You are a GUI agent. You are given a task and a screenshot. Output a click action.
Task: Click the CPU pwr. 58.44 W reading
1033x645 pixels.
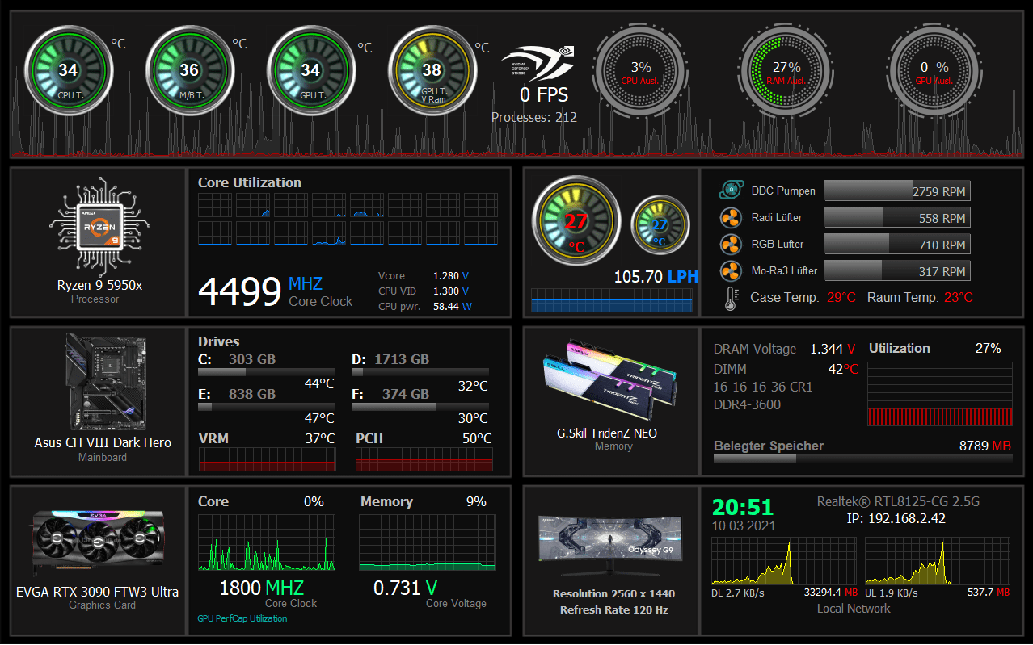425,306
